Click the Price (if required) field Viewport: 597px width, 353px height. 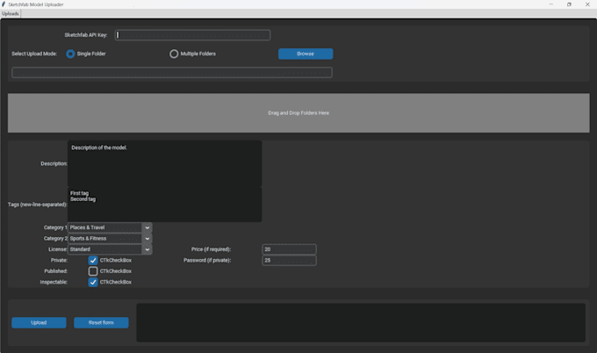pyautogui.click(x=289, y=249)
